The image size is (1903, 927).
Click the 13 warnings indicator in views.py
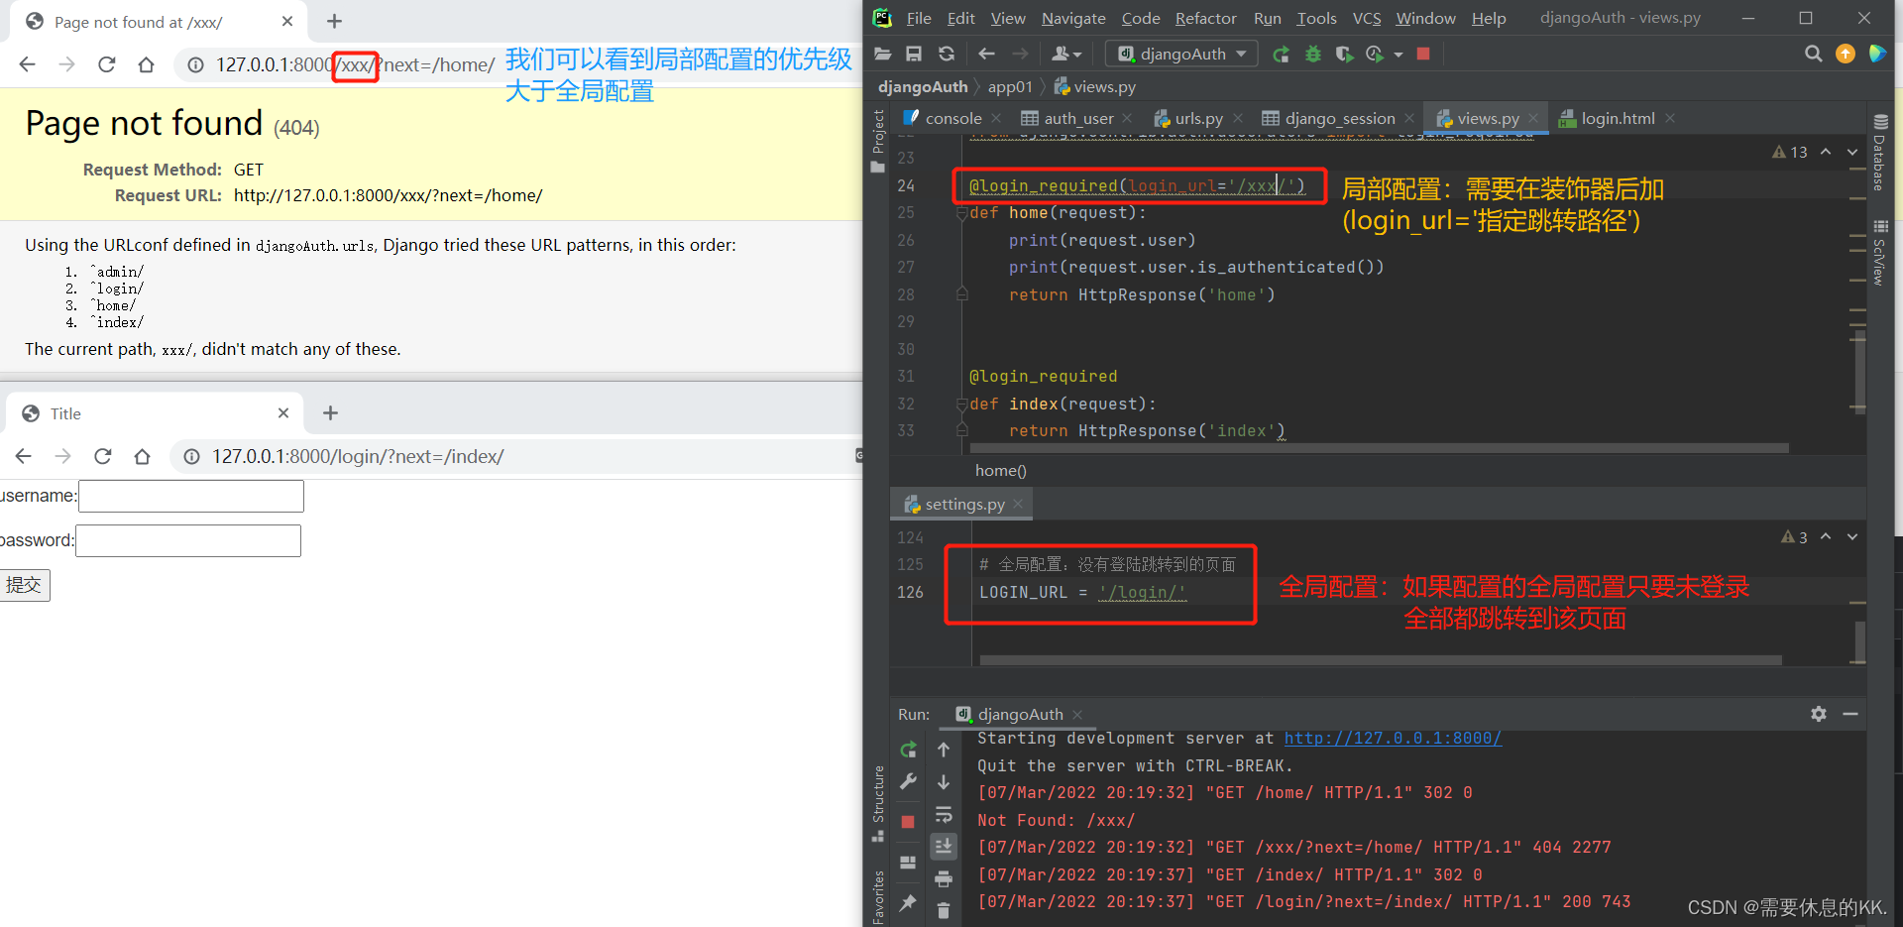click(1790, 152)
